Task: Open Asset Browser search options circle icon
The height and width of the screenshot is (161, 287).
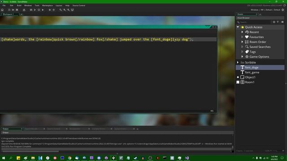Action: pyautogui.click(x=274, y=22)
